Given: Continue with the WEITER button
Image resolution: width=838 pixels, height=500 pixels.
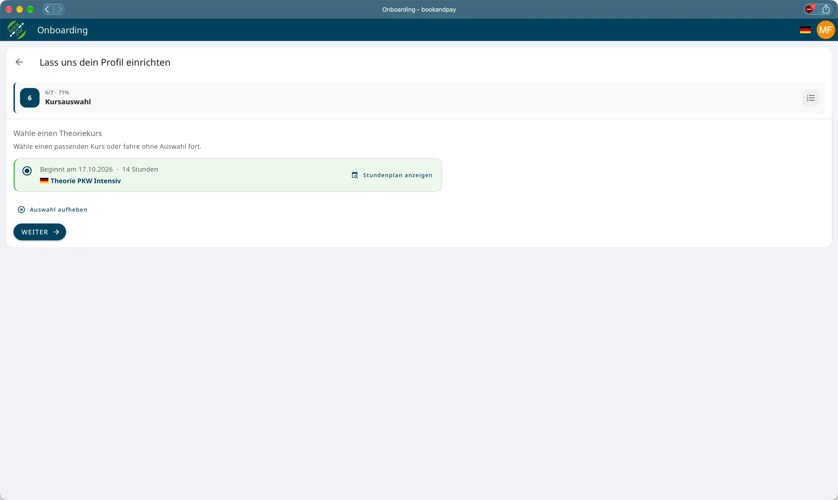Looking at the screenshot, I should click(40, 232).
